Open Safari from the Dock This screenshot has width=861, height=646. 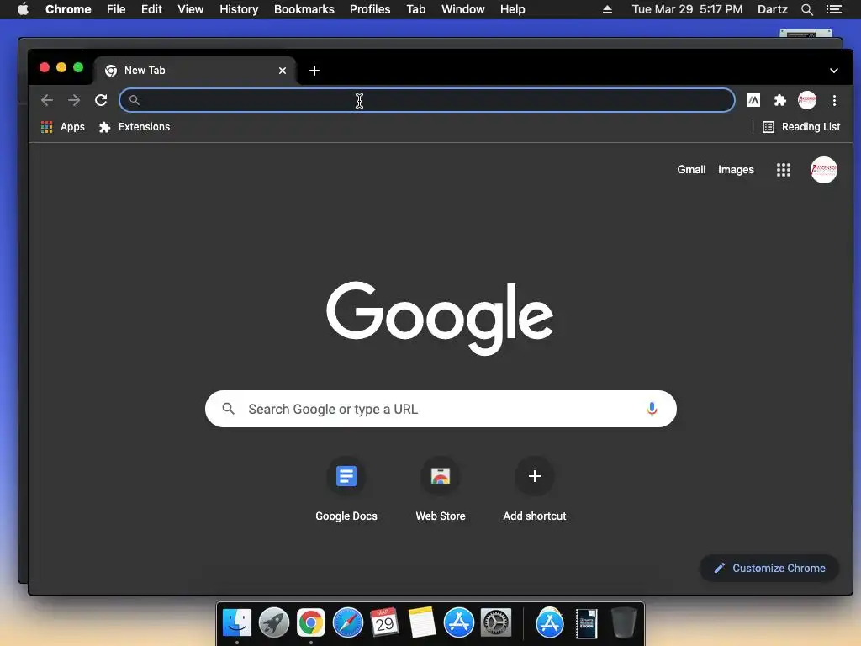(348, 623)
